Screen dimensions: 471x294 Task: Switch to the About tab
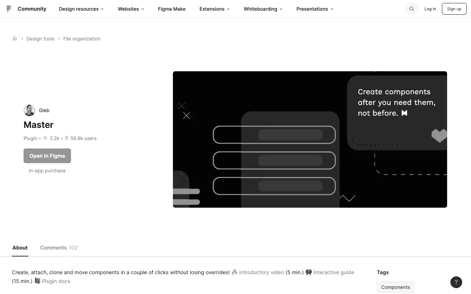point(20,248)
